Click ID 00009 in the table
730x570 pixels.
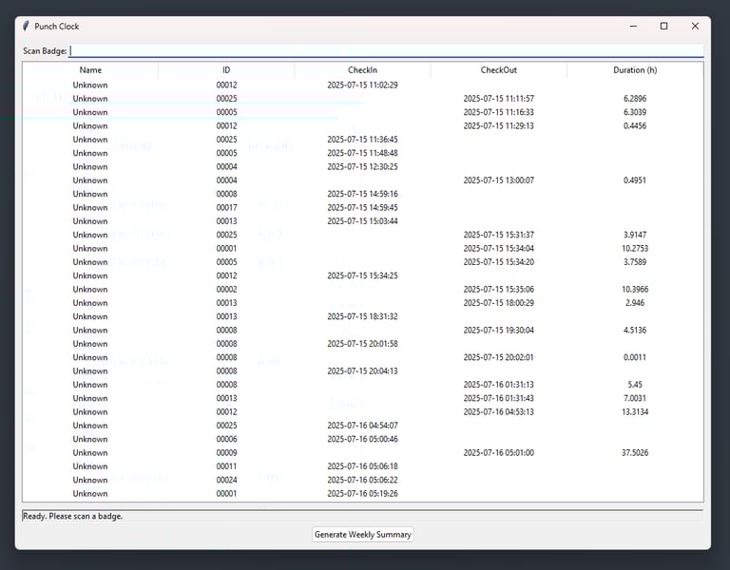click(x=226, y=453)
